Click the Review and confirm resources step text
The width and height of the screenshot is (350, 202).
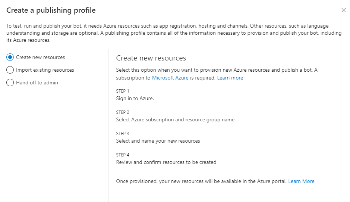tap(166, 162)
